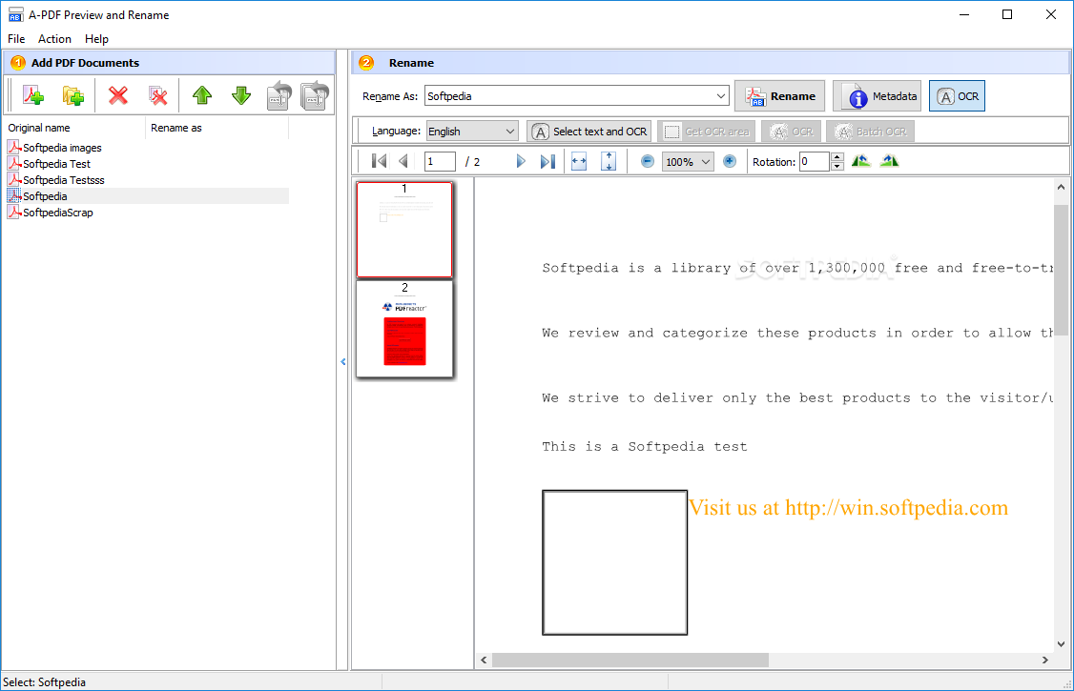Rotate page counterclockwise icon

click(861, 161)
